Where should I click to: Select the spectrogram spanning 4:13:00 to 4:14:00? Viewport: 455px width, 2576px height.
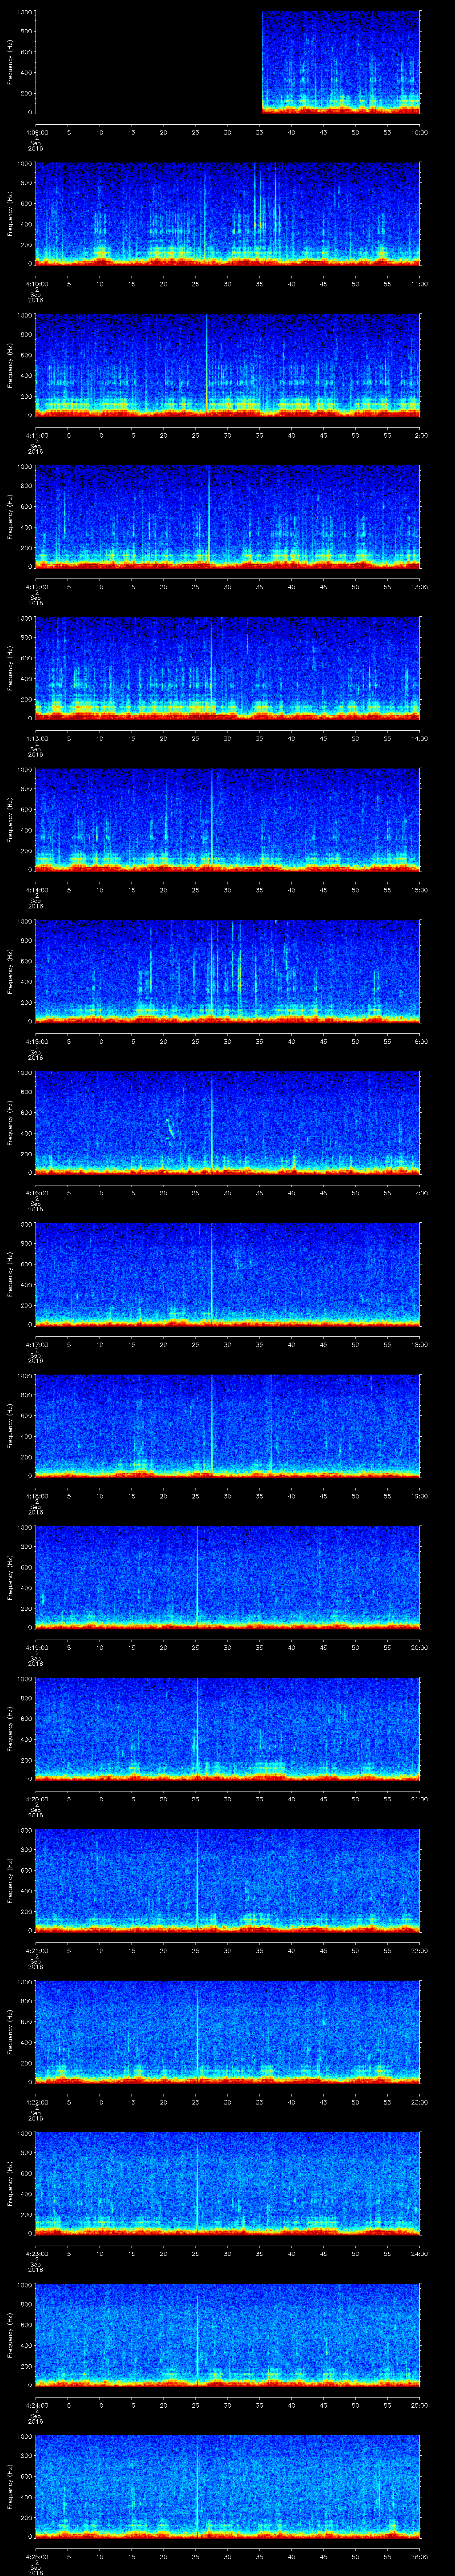228,668
